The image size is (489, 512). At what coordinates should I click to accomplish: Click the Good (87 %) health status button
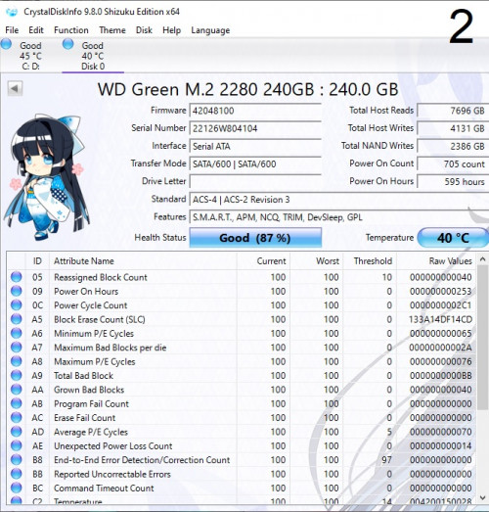pyautogui.click(x=255, y=238)
